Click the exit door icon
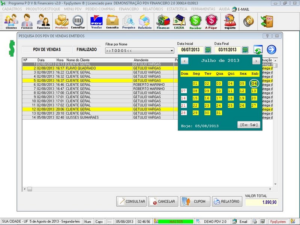 click(x=267, y=21)
